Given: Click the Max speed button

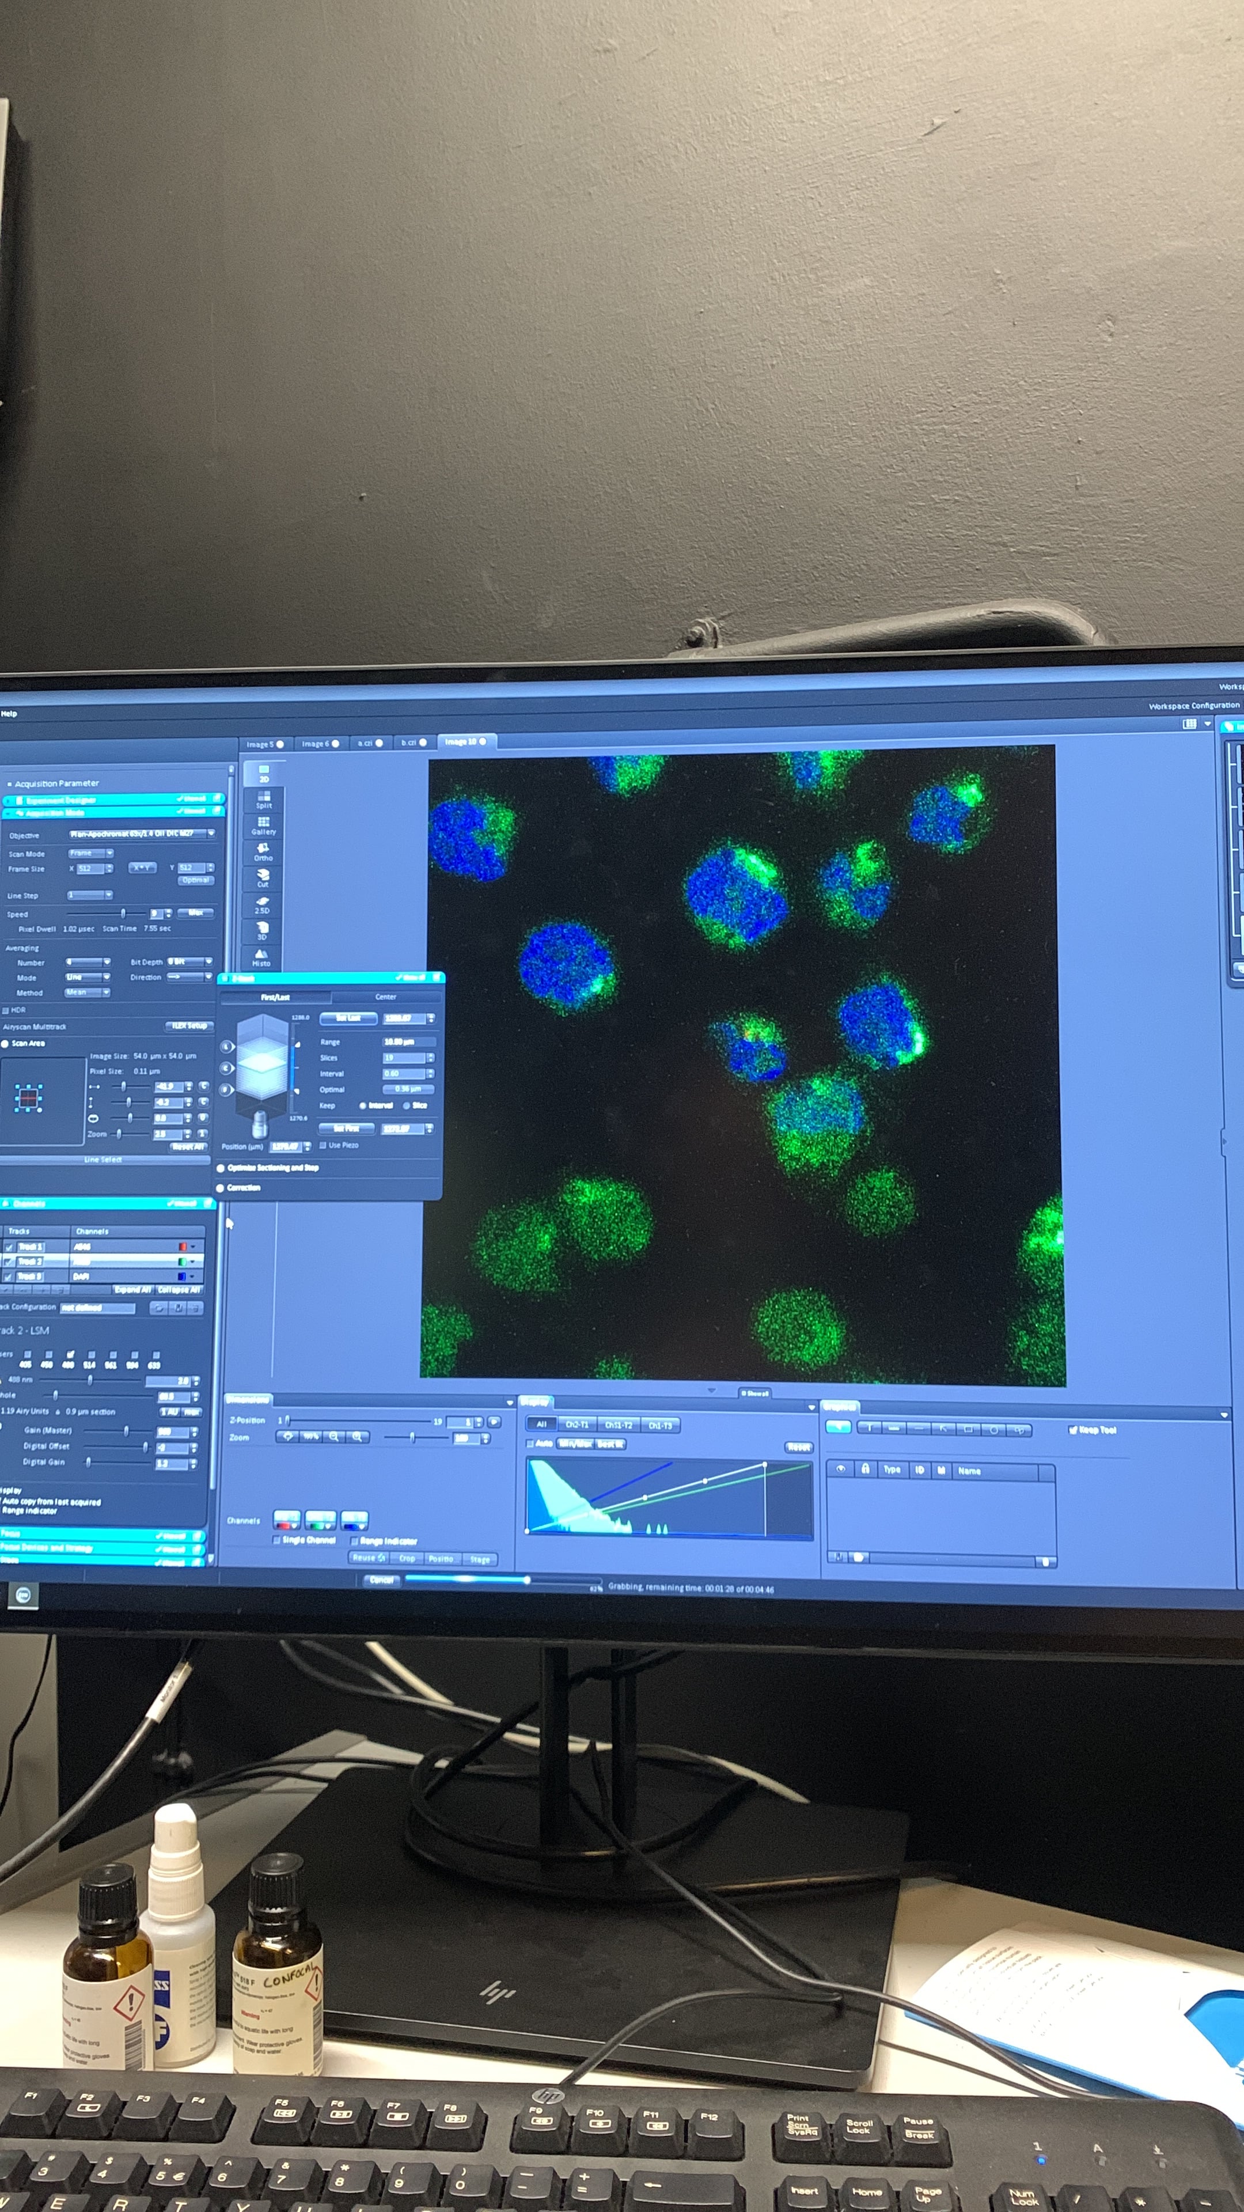Looking at the screenshot, I should pyautogui.click(x=196, y=913).
